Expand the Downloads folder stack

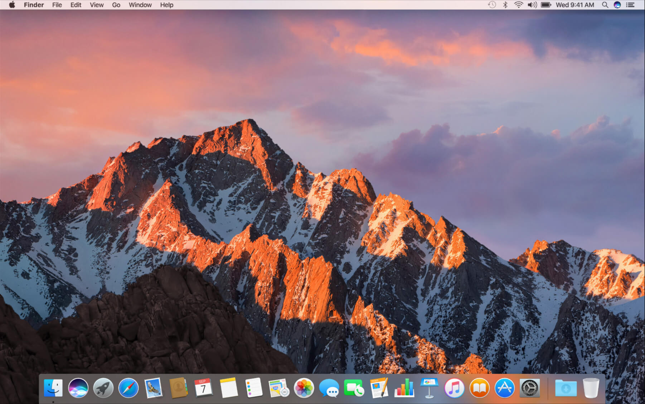(566, 388)
